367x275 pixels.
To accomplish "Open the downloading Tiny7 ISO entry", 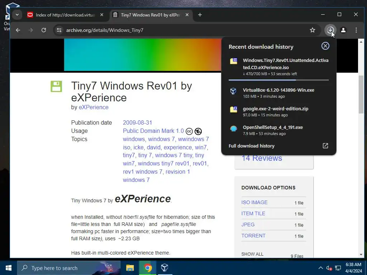I will tap(278, 67).
